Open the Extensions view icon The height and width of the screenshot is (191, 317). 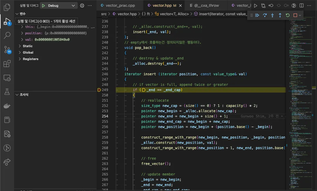pos(7,64)
